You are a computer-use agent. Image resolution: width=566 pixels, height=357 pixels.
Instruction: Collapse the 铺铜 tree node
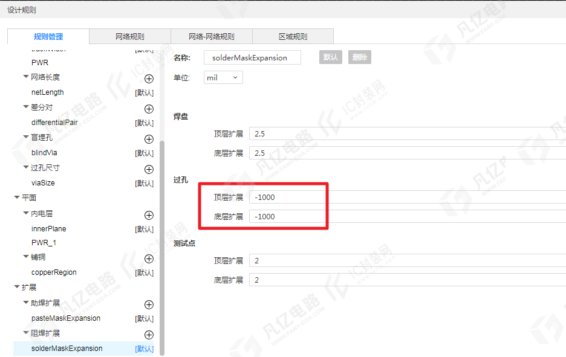25,257
